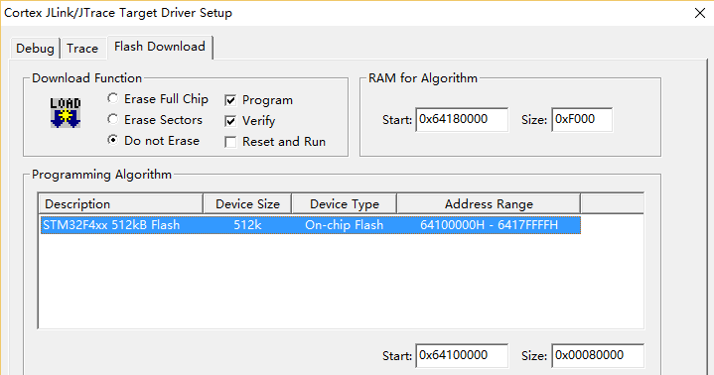Click programming algorithm Start address field
This screenshot has width=714, height=375.
462,355
